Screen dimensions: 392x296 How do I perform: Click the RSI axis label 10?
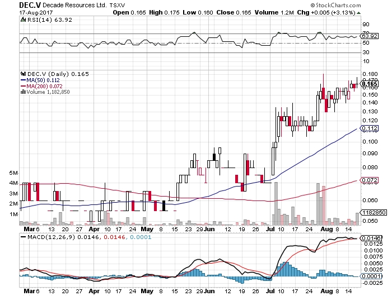pos(366,61)
